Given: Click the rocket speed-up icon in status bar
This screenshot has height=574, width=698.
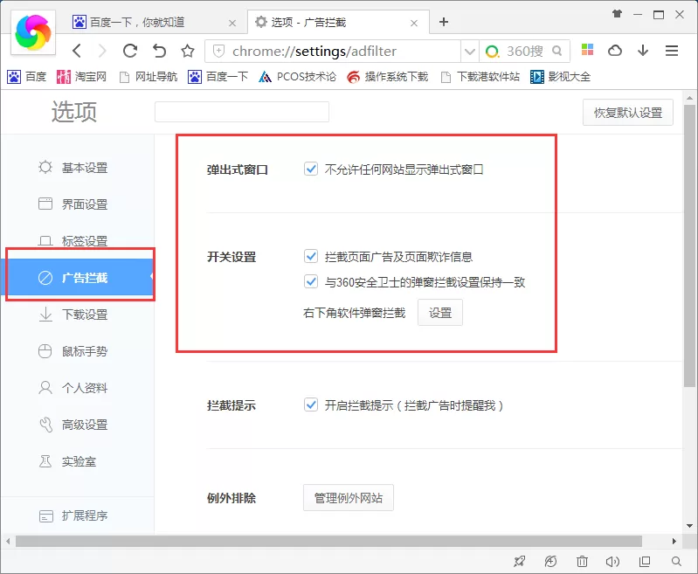Looking at the screenshot, I should click(x=519, y=562).
